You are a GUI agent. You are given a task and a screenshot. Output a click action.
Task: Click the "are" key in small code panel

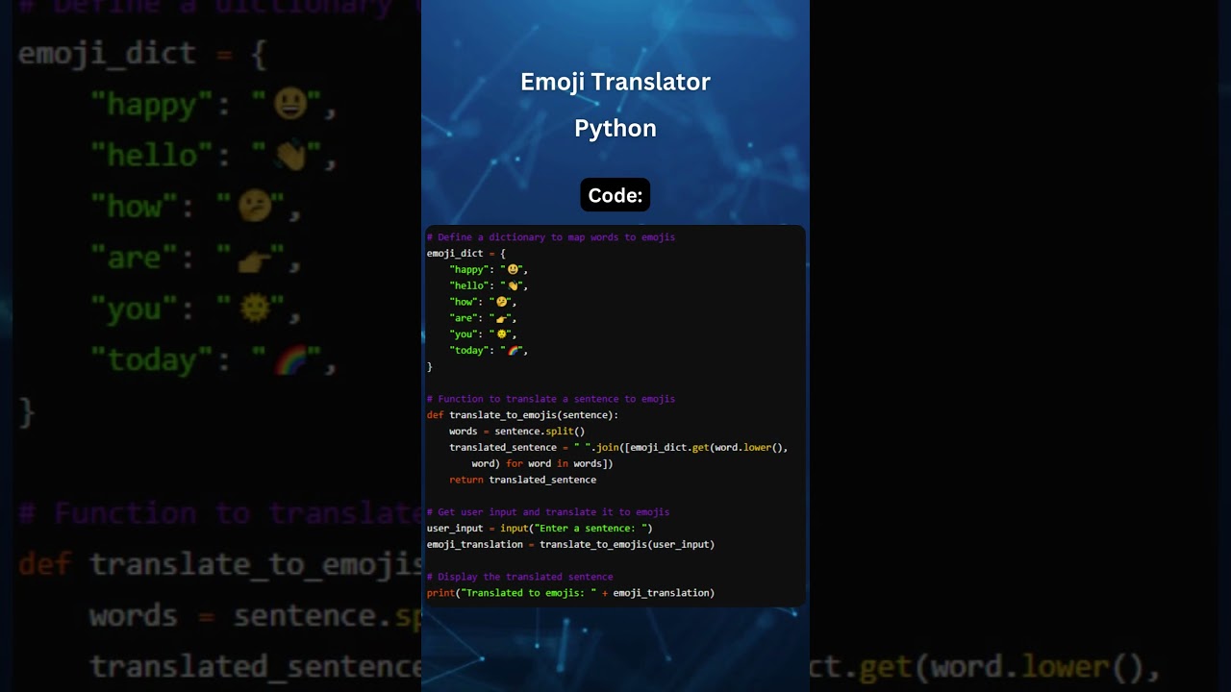(463, 318)
